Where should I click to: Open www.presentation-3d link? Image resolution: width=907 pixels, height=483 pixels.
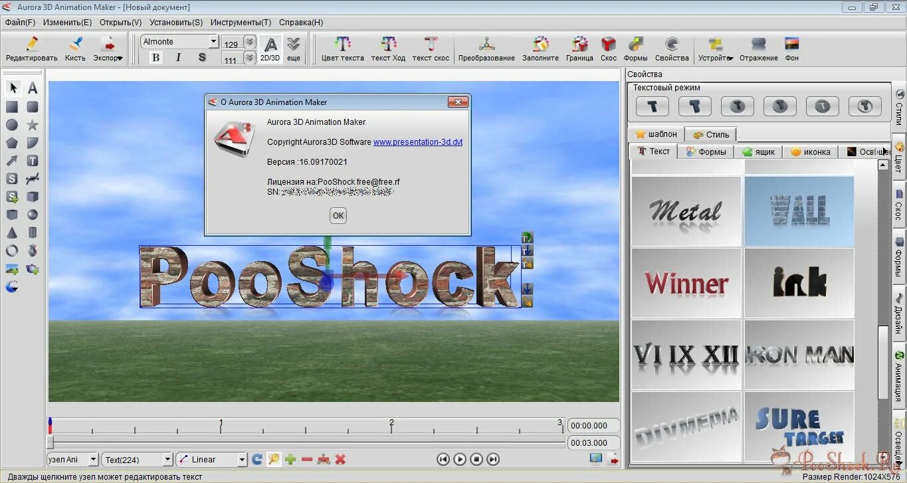click(418, 142)
